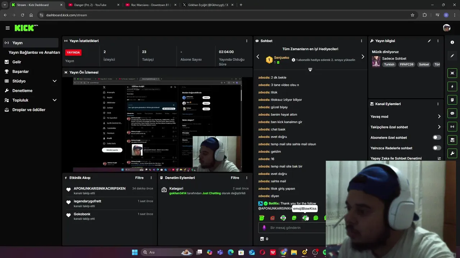Collapse the gifter leaderboard handle icon
460x258 pixels.
pyautogui.click(x=310, y=70)
